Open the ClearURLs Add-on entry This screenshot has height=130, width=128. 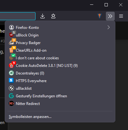coord(60,50)
